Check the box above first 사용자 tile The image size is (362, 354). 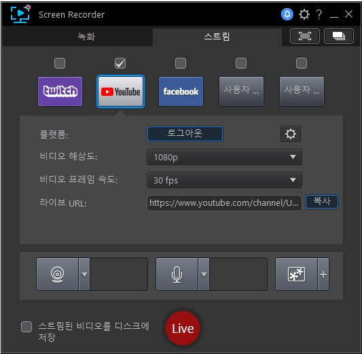(x=241, y=63)
